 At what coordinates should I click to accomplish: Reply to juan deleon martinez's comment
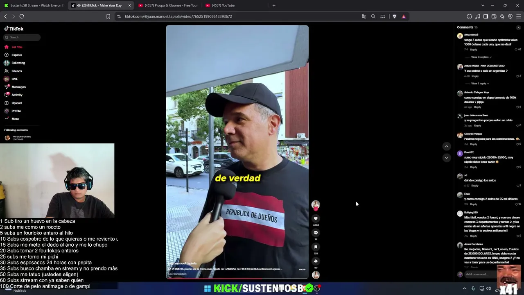click(x=477, y=125)
